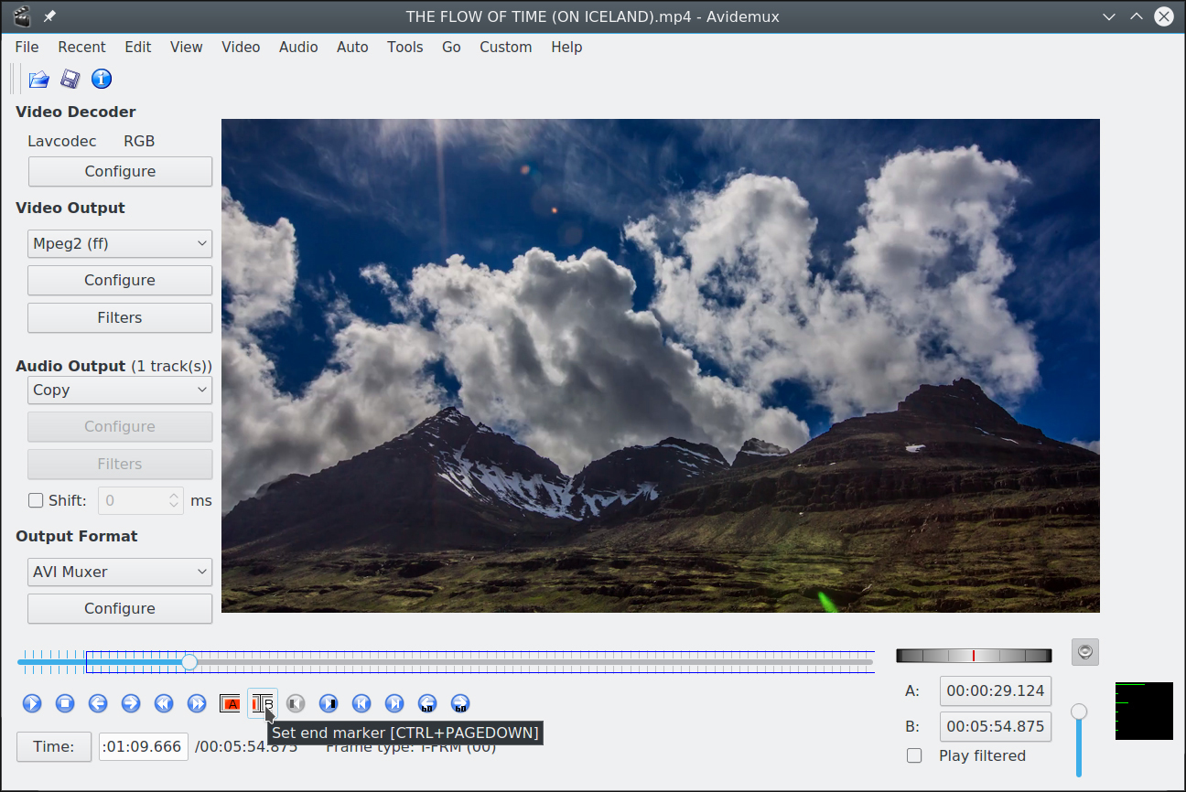Click Configure under Output Format
The image size is (1186, 792).
click(120, 608)
